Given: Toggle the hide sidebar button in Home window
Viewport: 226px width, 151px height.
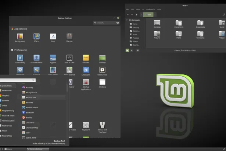Looking at the screenshot, I should (138, 50).
